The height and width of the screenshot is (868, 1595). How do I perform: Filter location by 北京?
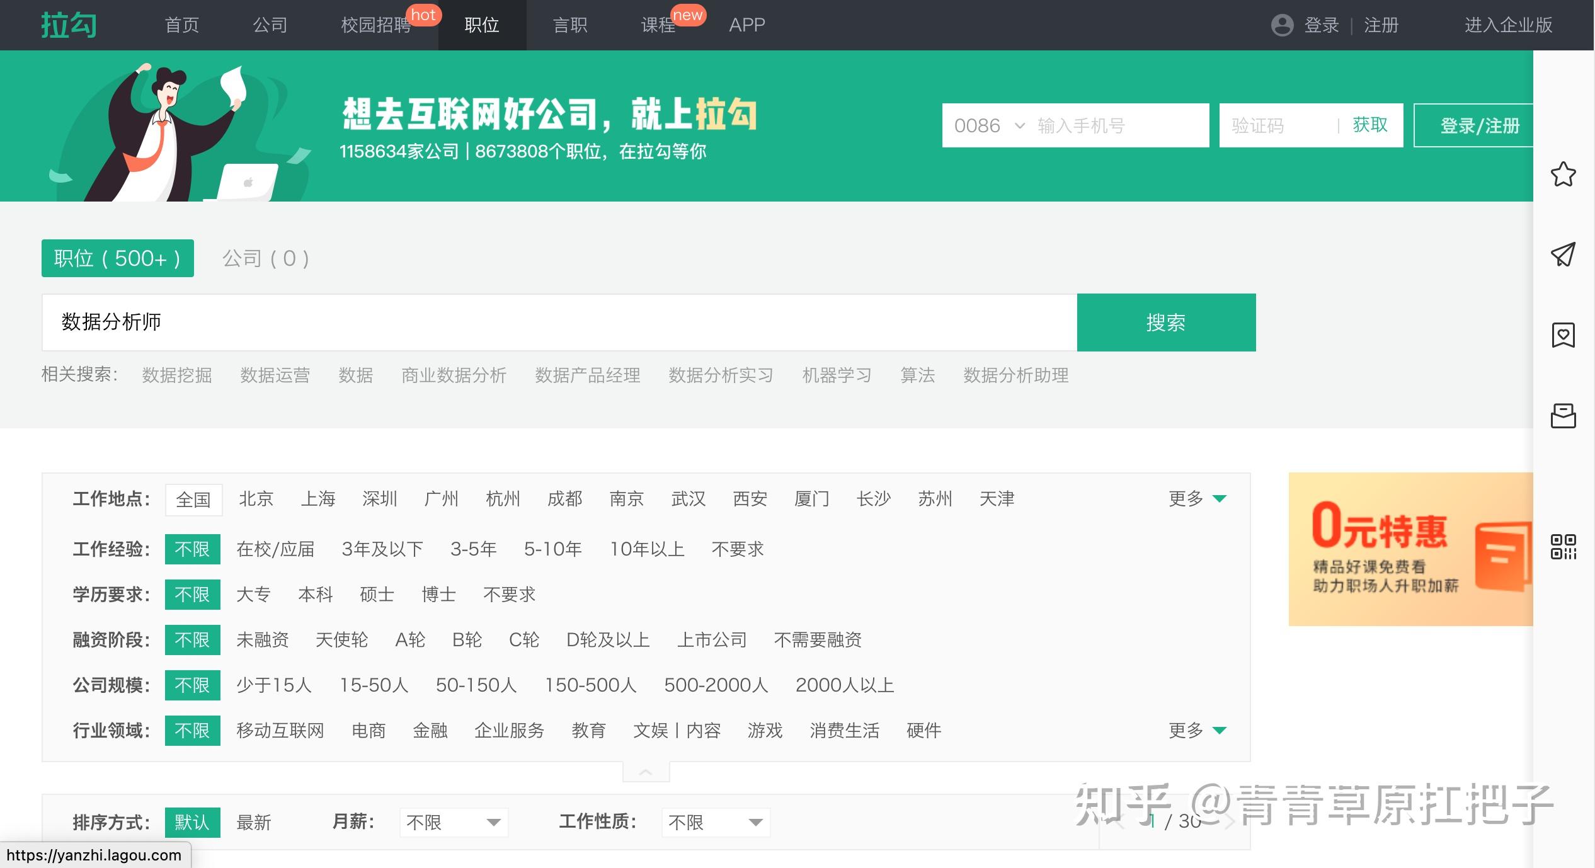[256, 499]
